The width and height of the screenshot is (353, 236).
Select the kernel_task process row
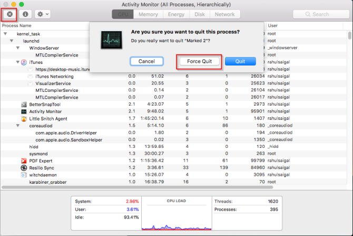(173, 34)
